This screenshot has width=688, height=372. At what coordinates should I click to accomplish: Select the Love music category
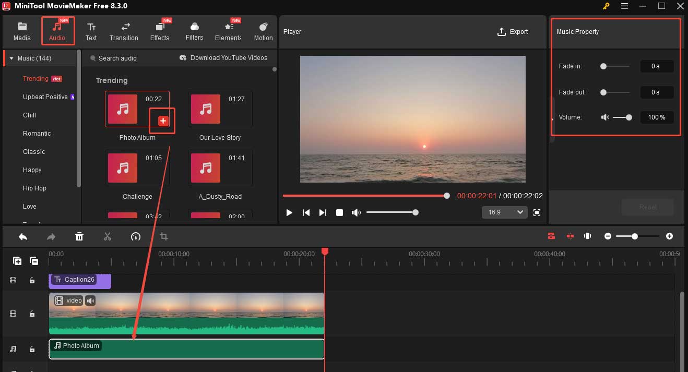point(30,207)
